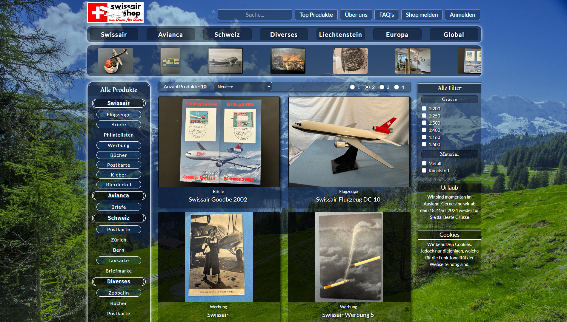Viewport: 567px width, 322px height.
Task: Open the black-and-white aircraft photo thumbnail
Action: point(225,61)
